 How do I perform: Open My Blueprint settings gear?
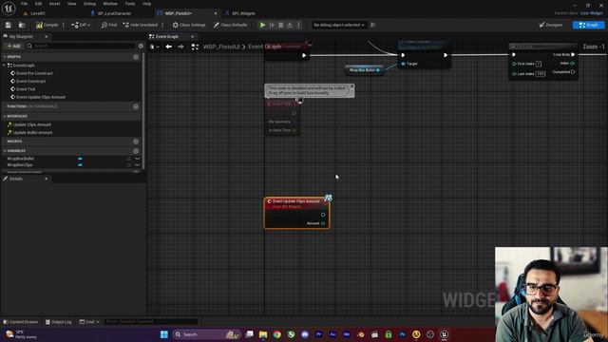(x=141, y=46)
